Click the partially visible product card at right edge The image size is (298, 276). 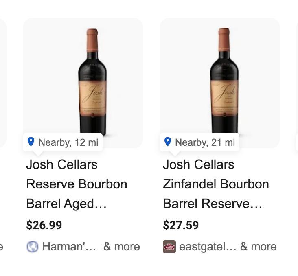(x=296, y=81)
